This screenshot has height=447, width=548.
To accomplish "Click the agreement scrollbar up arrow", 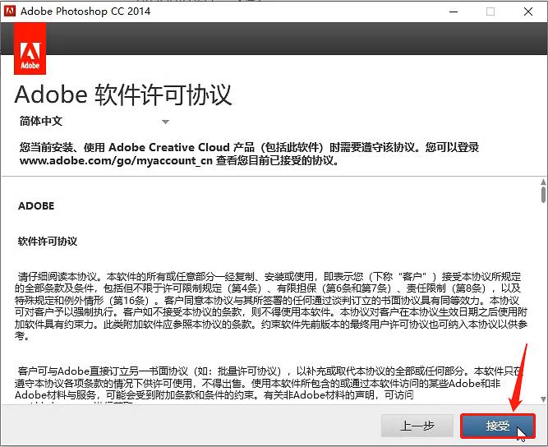I will click(x=543, y=182).
